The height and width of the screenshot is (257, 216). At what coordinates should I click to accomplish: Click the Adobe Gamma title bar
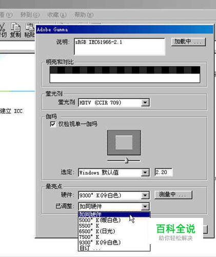pos(125,29)
